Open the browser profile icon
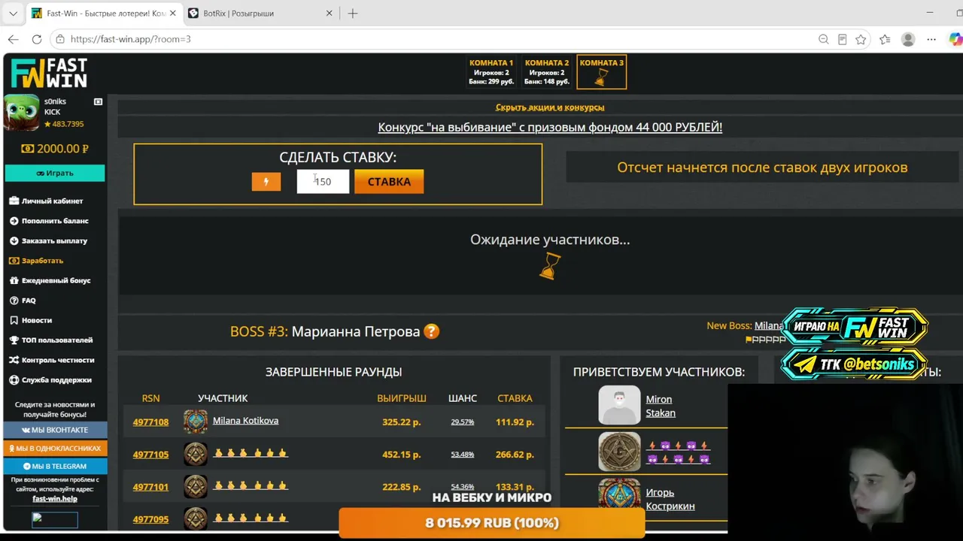This screenshot has width=963, height=541. pyautogui.click(x=908, y=39)
